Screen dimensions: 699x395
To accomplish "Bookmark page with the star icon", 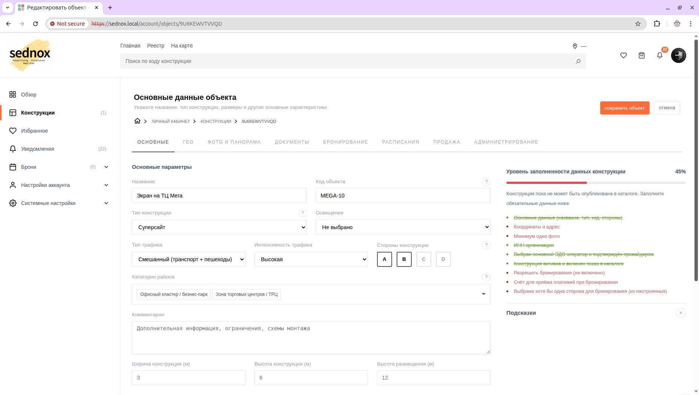I will tap(638, 24).
